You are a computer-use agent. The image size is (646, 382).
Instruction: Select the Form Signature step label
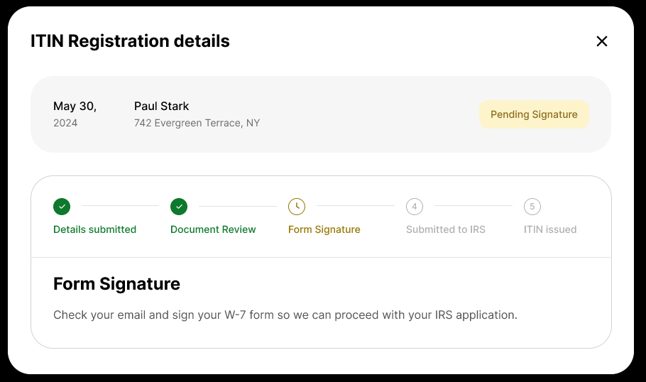point(324,229)
